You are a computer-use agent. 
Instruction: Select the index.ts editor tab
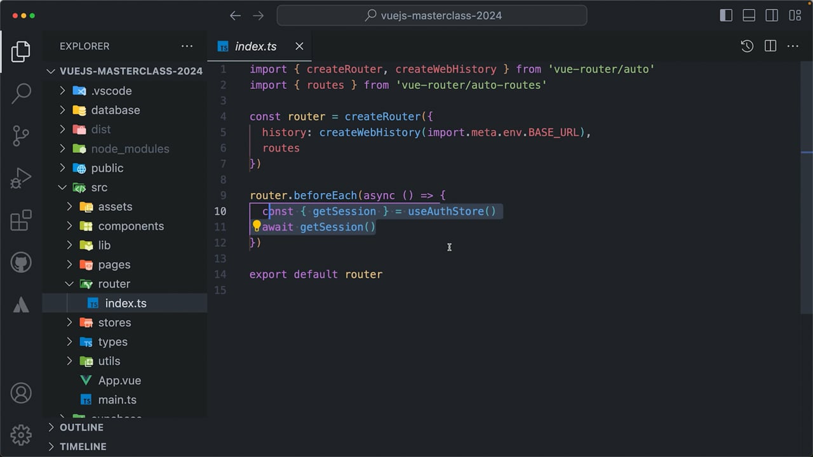coord(261,46)
